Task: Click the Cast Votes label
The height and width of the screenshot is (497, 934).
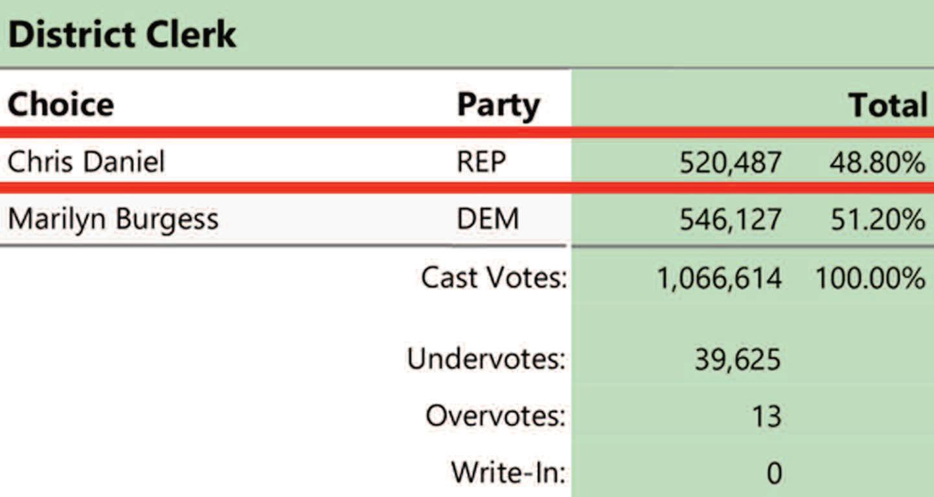Action: tap(494, 278)
